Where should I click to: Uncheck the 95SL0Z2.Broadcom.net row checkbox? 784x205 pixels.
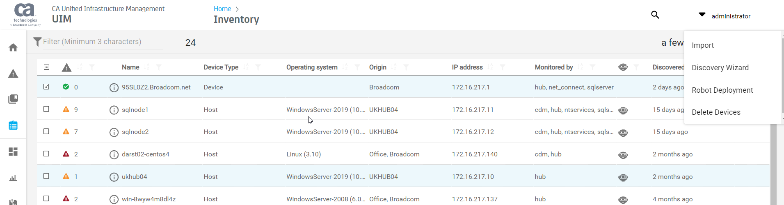pos(46,87)
